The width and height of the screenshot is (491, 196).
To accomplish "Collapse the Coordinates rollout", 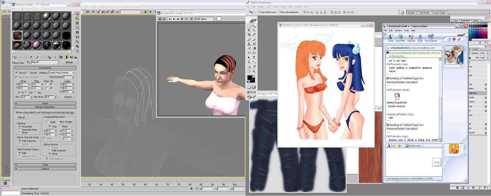I will click(x=45, y=68).
